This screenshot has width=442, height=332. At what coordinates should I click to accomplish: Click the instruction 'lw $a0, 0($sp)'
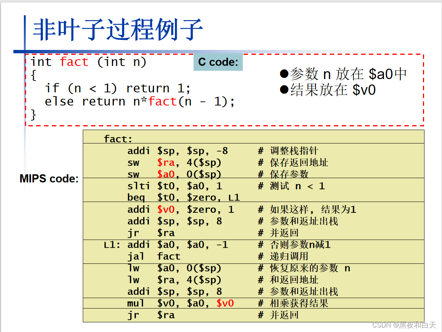click(174, 268)
